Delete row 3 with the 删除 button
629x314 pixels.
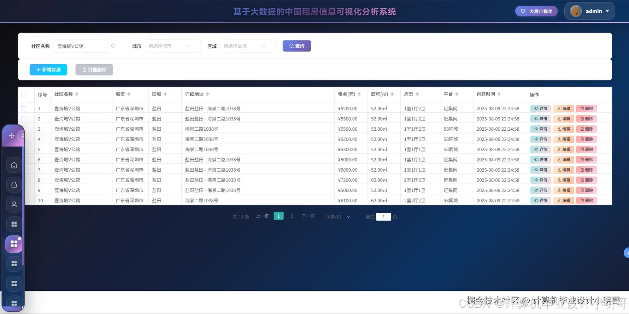[587, 129]
